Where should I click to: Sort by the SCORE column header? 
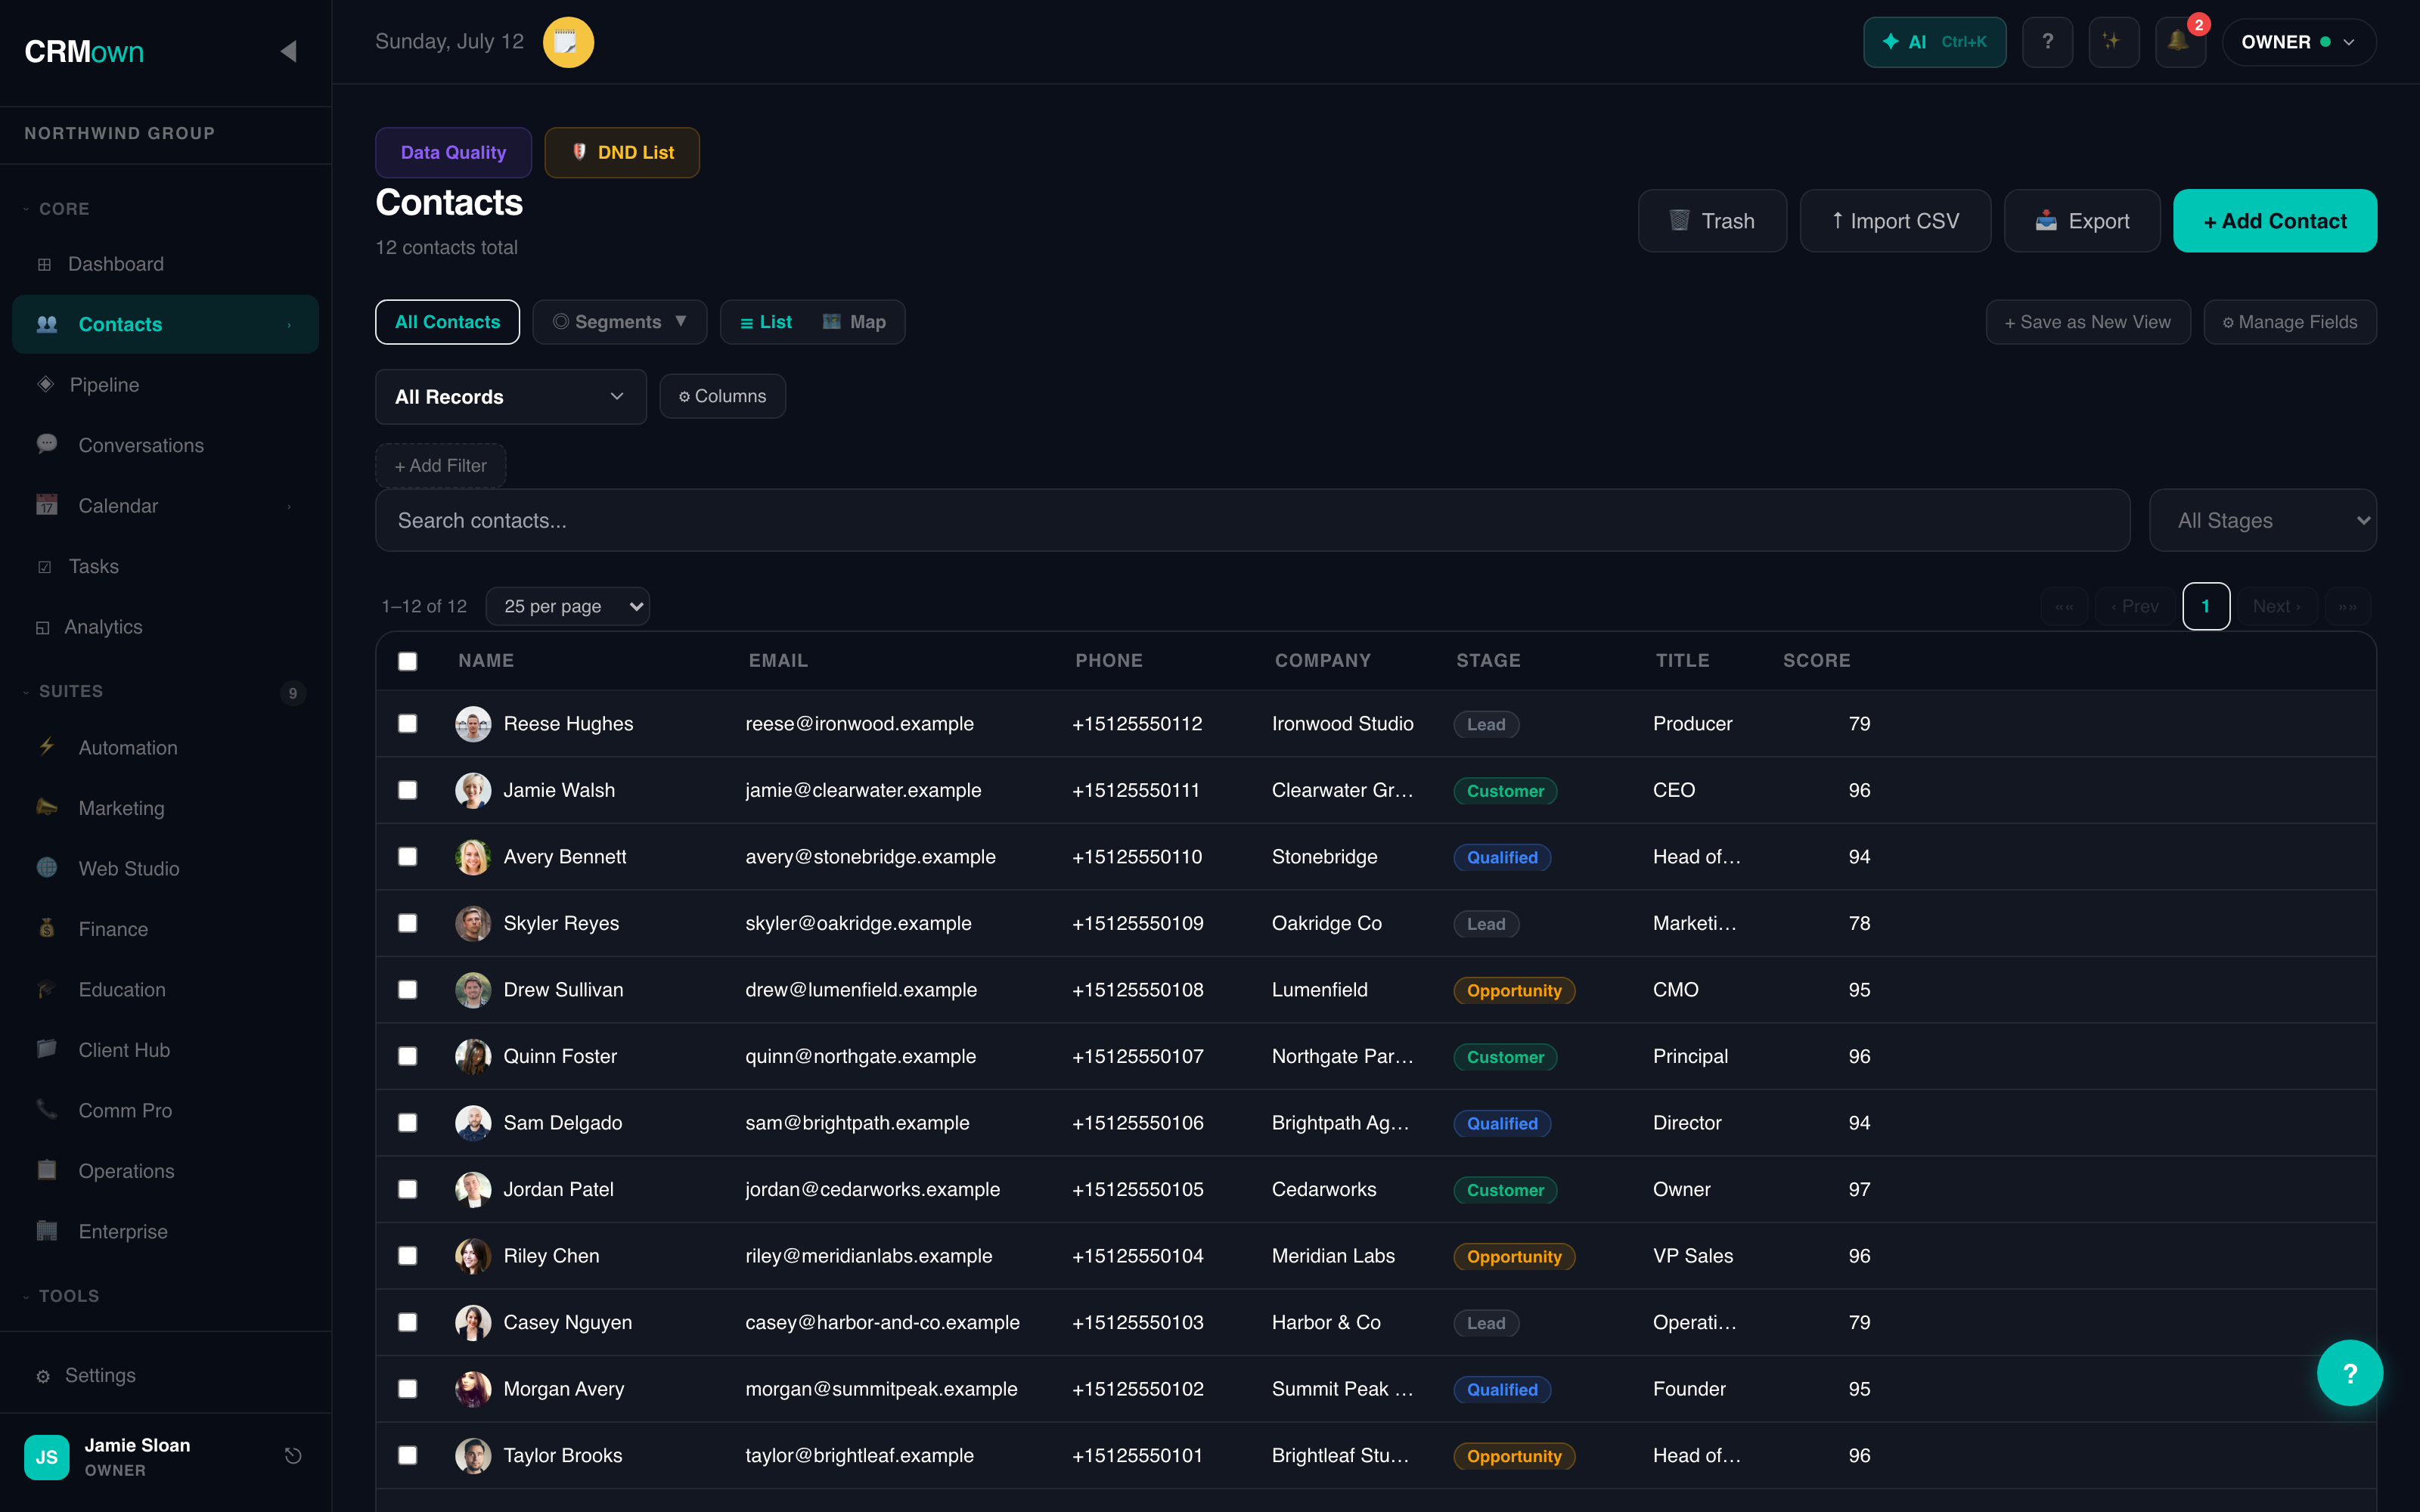(x=1816, y=661)
